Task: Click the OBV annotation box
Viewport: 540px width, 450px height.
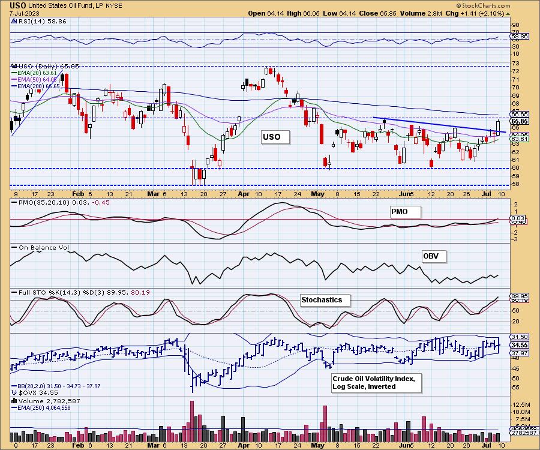Action: click(x=434, y=256)
